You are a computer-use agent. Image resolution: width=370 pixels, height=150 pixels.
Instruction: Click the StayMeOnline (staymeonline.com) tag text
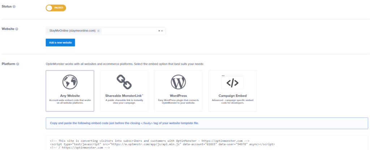coord(72,31)
